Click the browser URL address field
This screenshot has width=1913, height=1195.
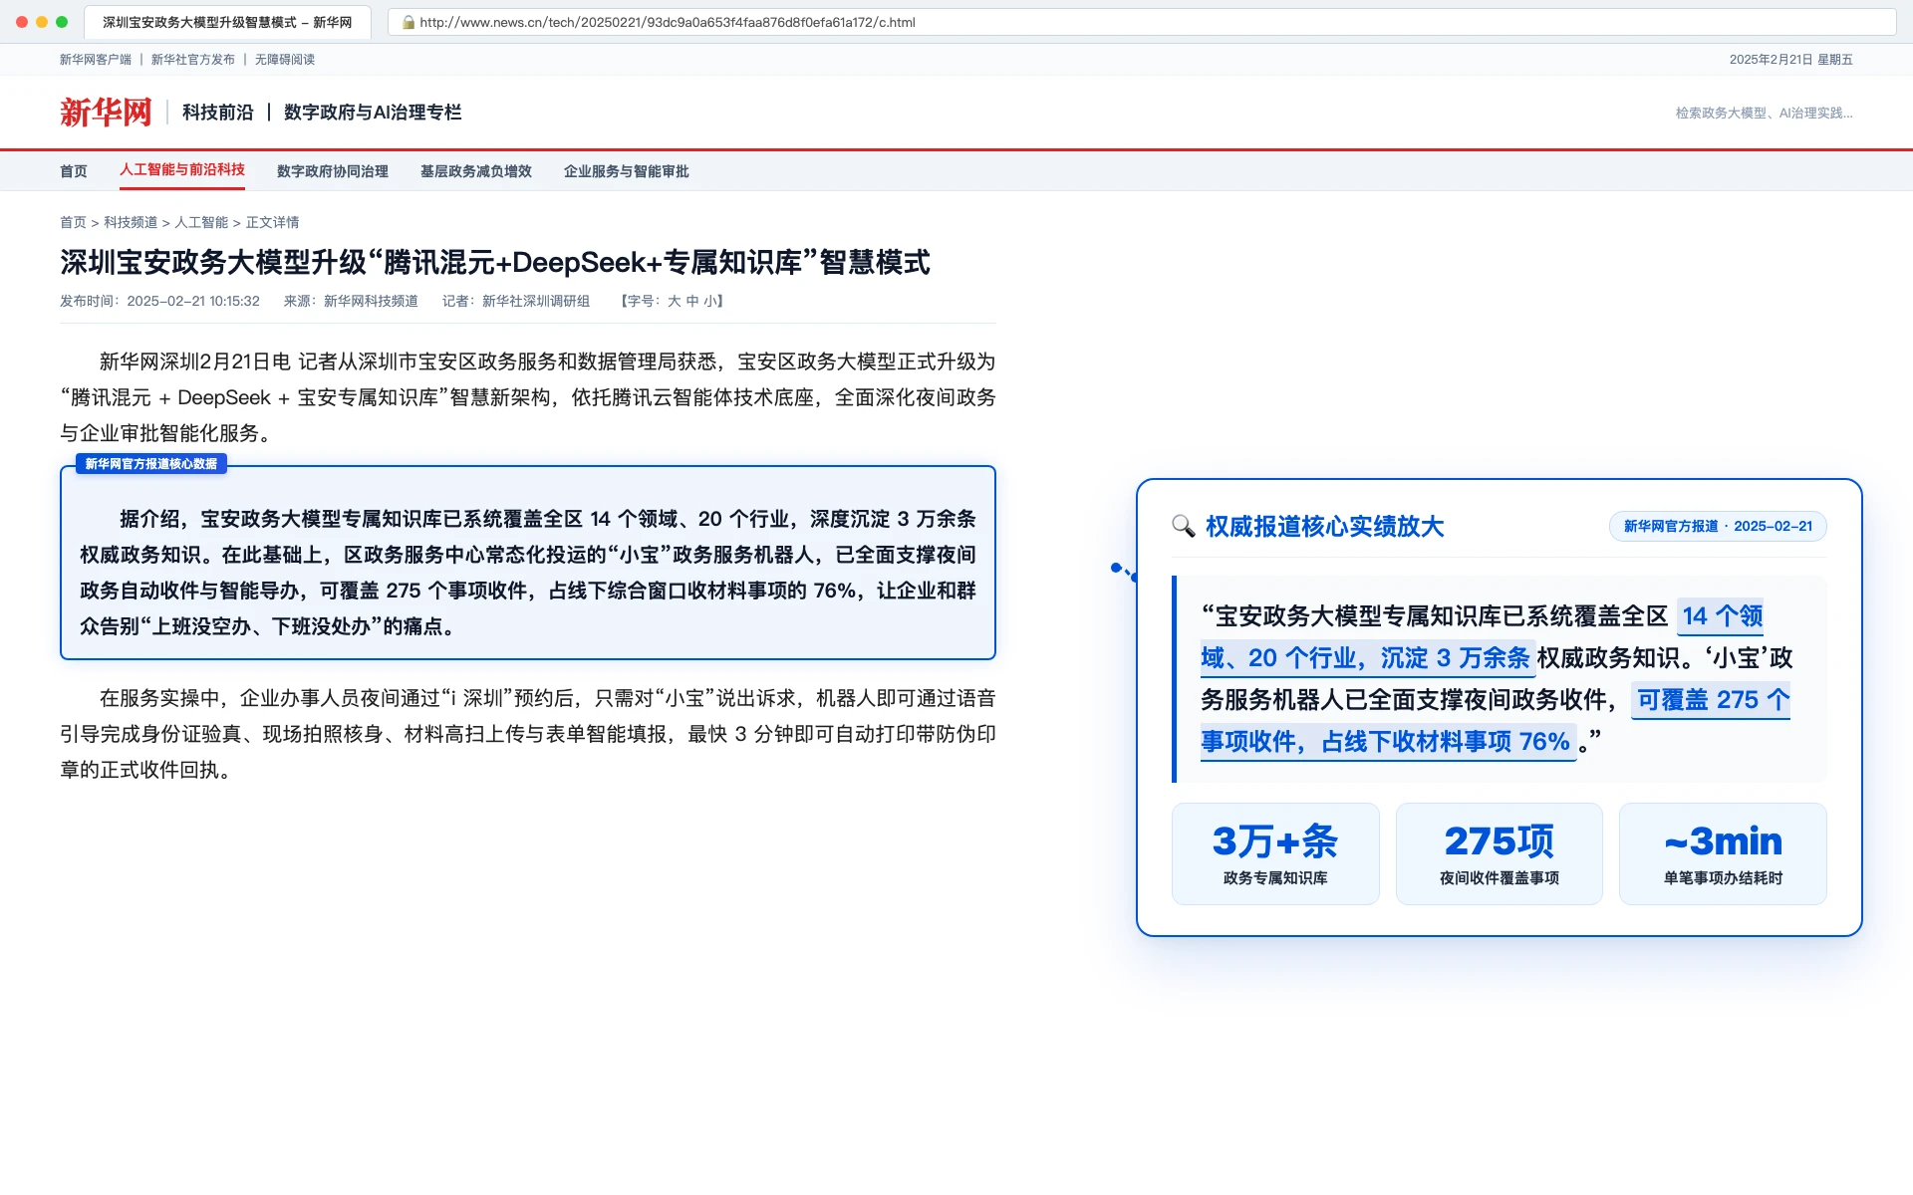point(1142,22)
